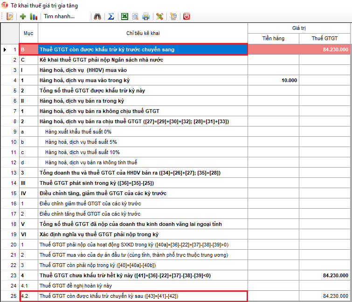Open the bar chart icon
352x302 pixels.
(34, 16)
